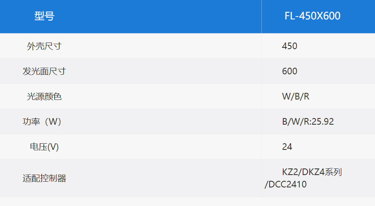Select the W/B/R light color value
375x206 pixels.
pos(296,97)
